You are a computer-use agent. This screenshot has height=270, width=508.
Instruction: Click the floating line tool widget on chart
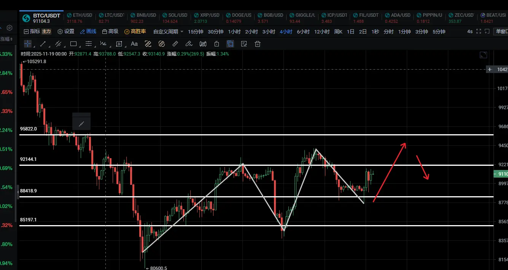pyautogui.click(x=81, y=124)
